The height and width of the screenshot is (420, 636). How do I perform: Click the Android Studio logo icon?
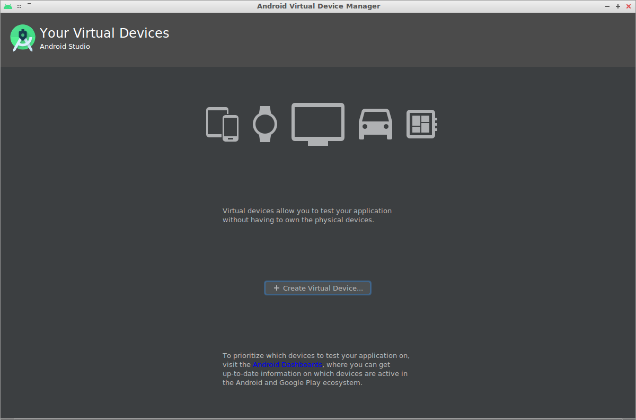click(x=23, y=38)
